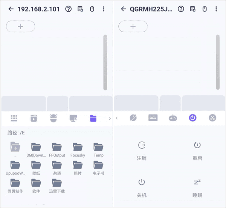This screenshot has width=226, height=208.
Task: Open the browser planet tool icon
Action: [133, 118]
